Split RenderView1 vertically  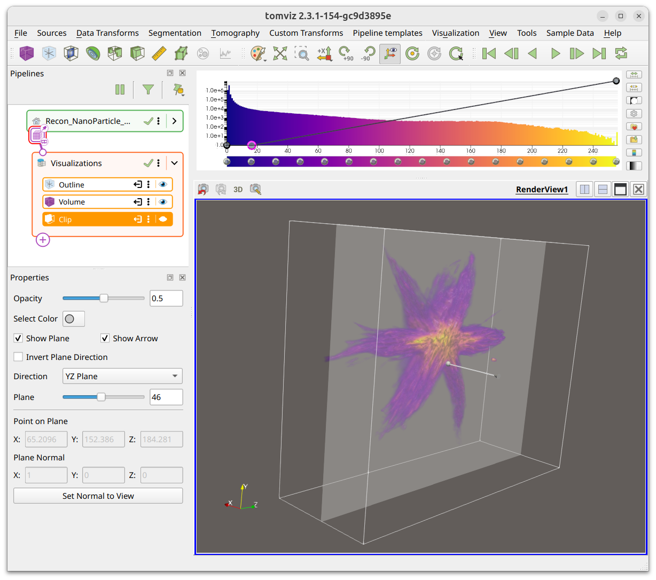click(603, 189)
